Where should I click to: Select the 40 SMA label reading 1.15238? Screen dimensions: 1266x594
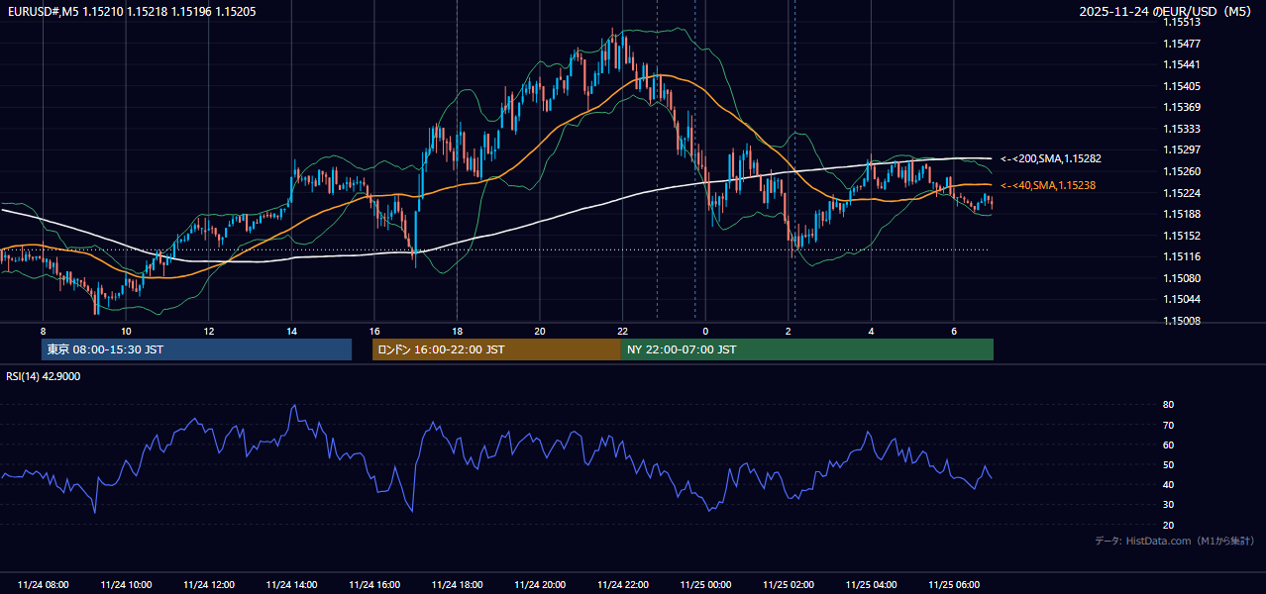click(1048, 185)
